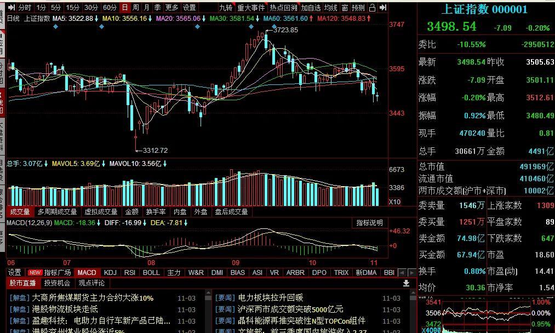This screenshot has width=555, height=333.
Task: Click the 指标说明 button
Action: 369,222
